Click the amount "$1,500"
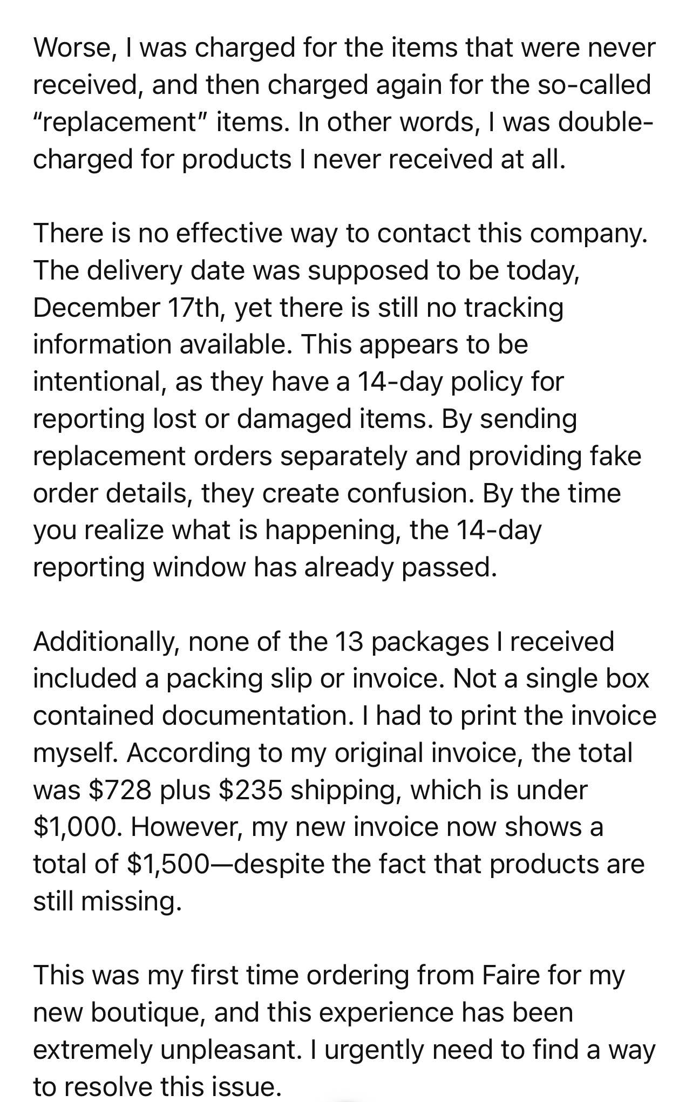 [x=168, y=864]
